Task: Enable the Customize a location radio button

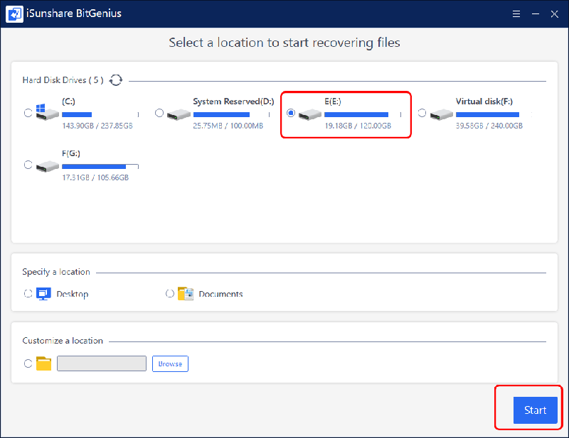Action: click(28, 363)
